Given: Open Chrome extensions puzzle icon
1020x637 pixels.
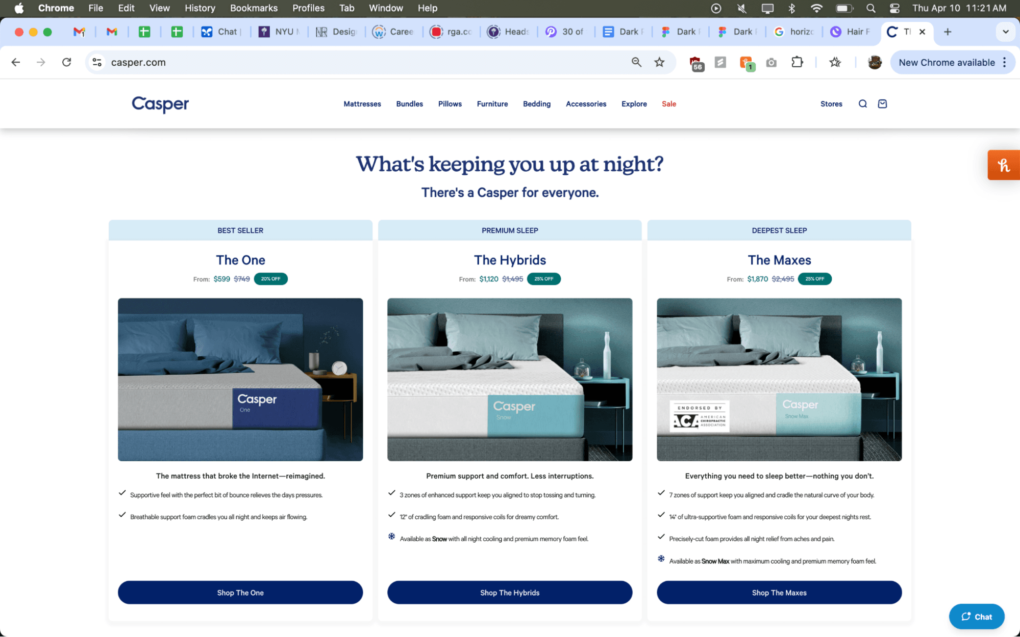Looking at the screenshot, I should (797, 62).
